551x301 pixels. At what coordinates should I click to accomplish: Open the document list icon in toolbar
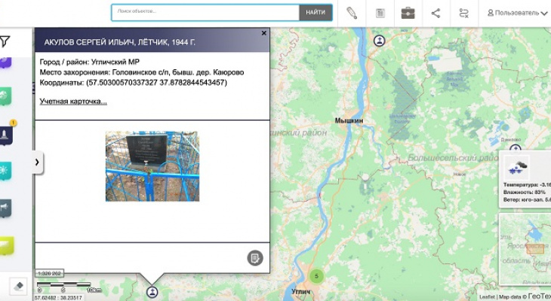pos(380,13)
